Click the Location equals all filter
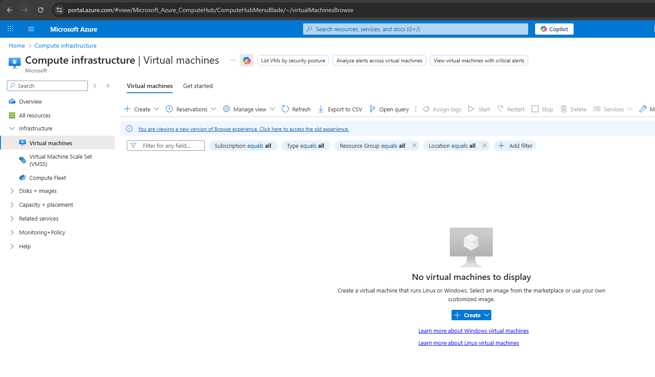This screenshot has width=655, height=377. (x=452, y=146)
